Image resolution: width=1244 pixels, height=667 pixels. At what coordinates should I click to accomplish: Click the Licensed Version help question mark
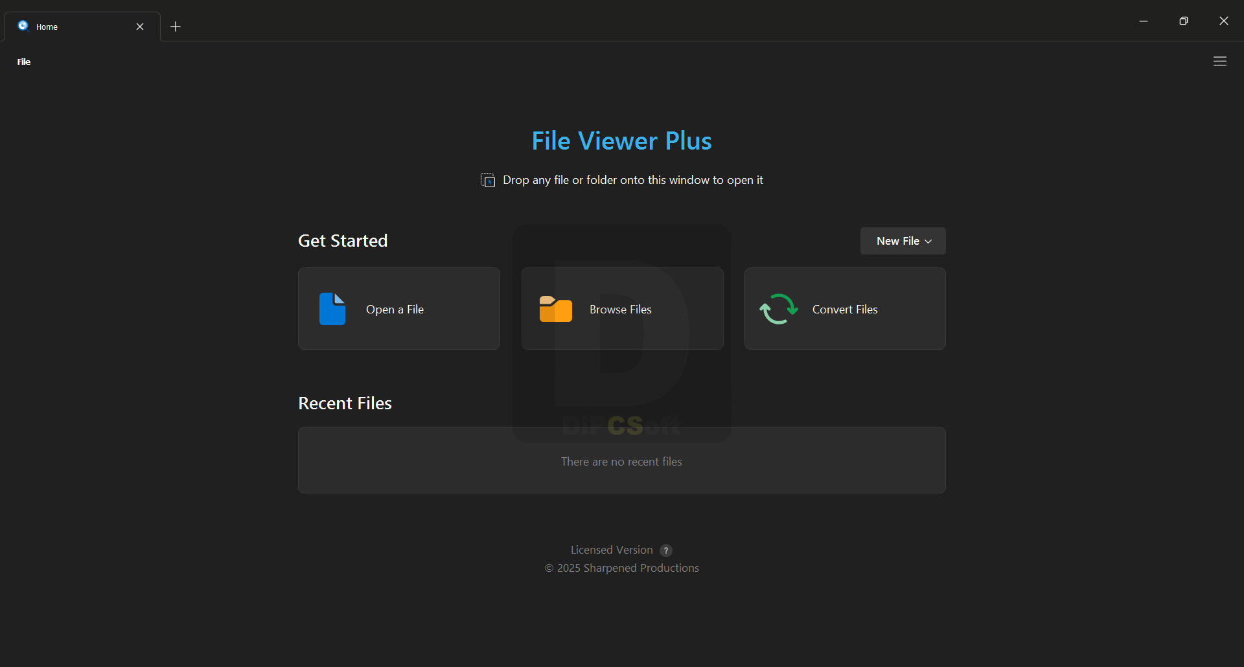click(666, 550)
